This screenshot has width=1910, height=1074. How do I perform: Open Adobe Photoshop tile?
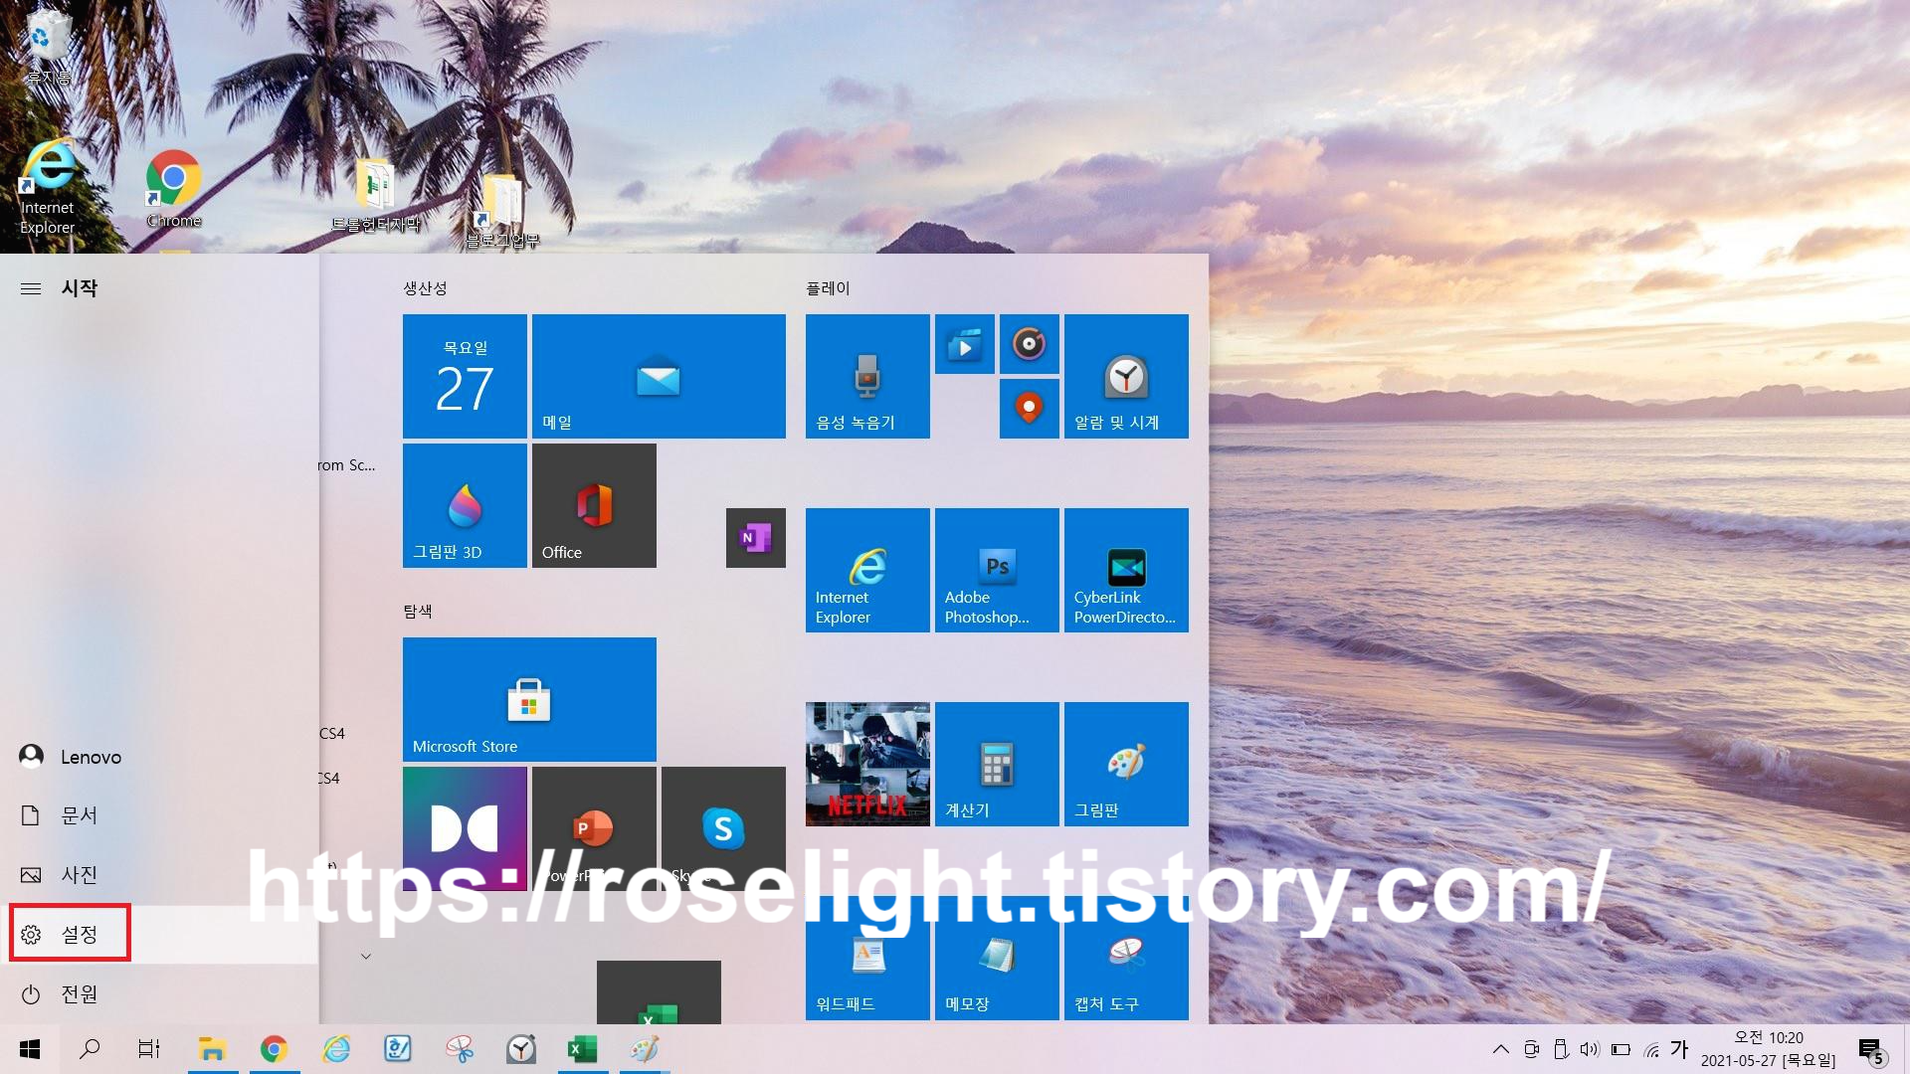click(997, 570)
